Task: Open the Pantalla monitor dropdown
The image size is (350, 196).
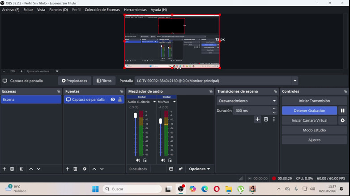Action: coord(295,81)
